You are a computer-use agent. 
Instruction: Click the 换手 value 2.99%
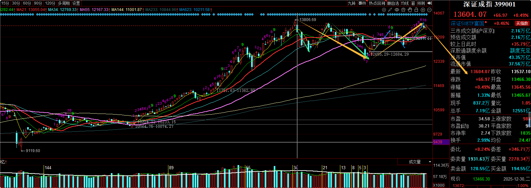(x=484, y=140)
